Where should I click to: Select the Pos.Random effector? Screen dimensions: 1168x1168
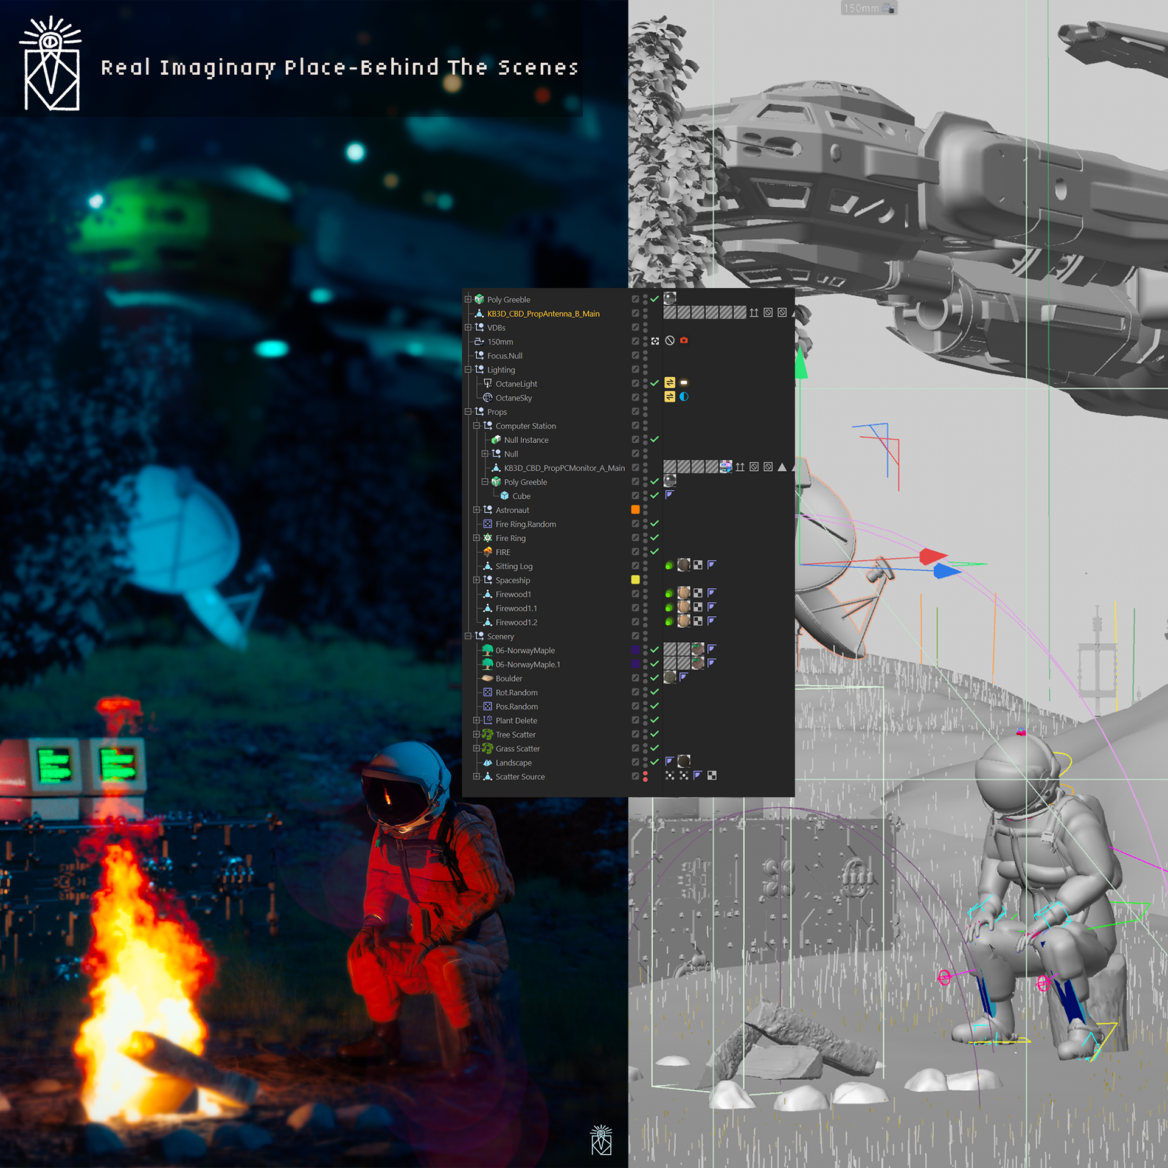[x=516, y=706]
